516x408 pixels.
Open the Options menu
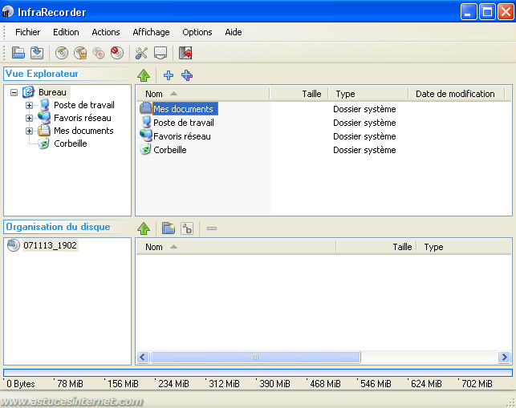197,32
